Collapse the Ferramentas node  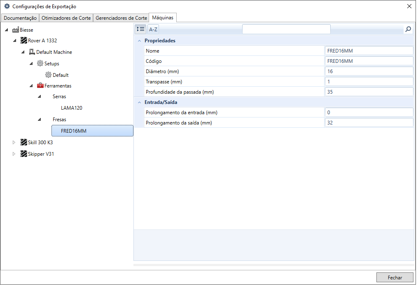tap(31, 86)
